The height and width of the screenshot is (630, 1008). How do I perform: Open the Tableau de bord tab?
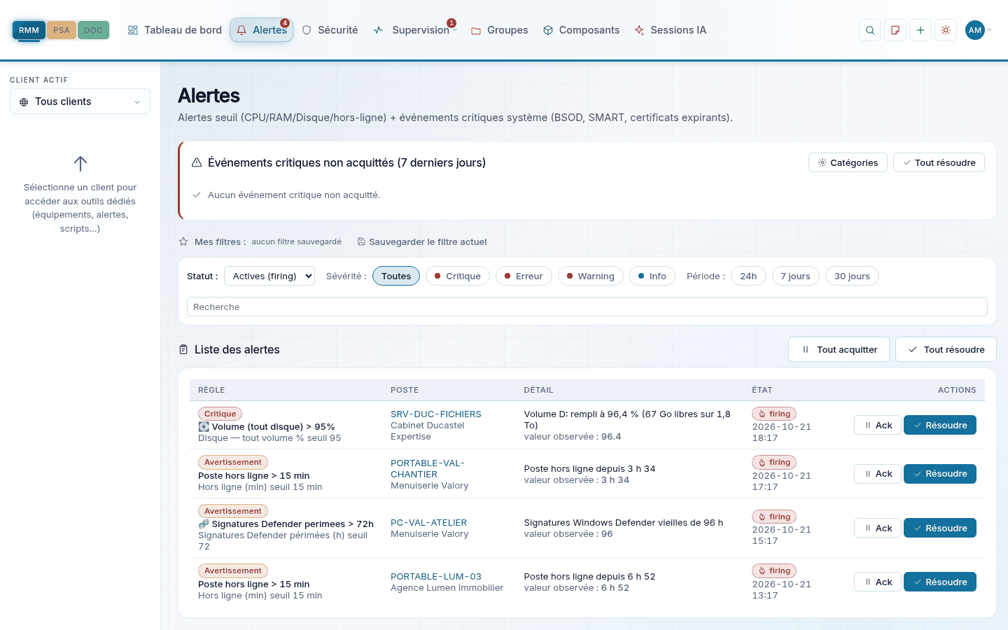click(175, 30)
